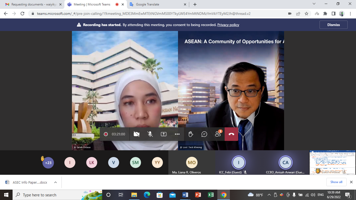Open the share content tray
The width and height of the screenshot is (356, 200).
pos(164,134)
